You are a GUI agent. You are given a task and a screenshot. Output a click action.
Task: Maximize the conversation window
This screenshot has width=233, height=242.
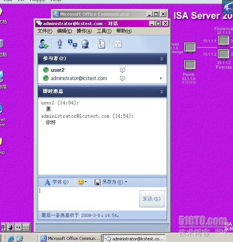click(158, 24)
